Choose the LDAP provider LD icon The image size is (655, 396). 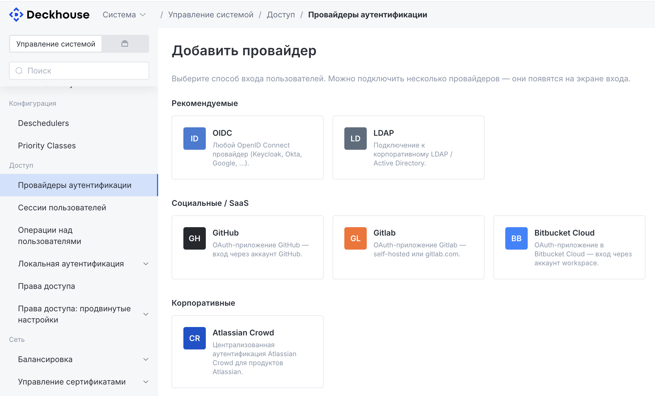(x=355, y=139)
